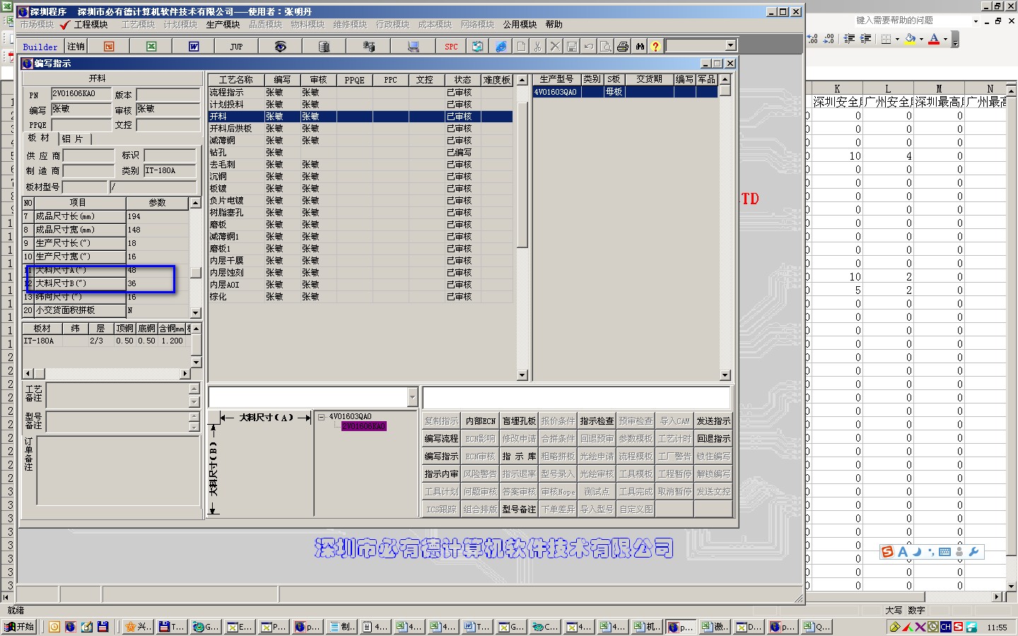Click the 指示内审 button

pos(441,474)
